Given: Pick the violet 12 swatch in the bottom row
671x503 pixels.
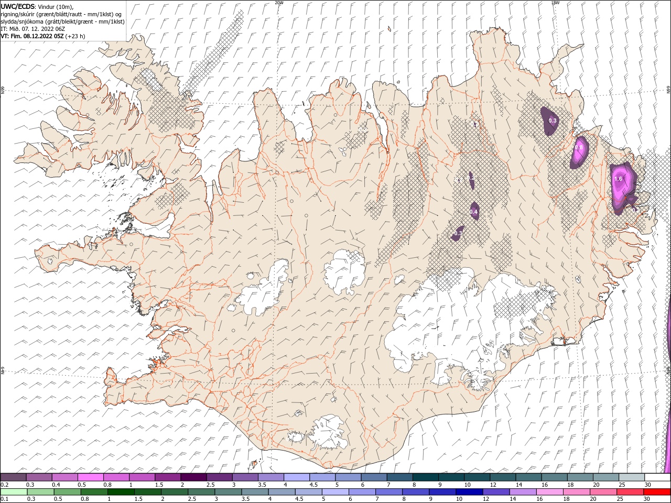Looking at the screenshot, I should [496, 492].
